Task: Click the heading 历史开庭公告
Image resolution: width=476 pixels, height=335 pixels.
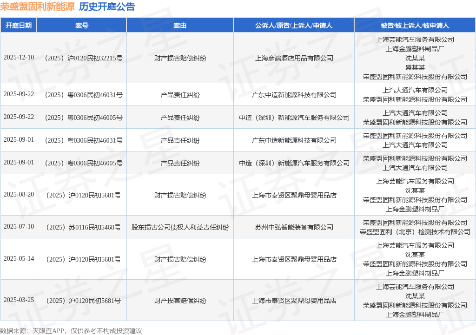Action: (x=107, y=7)
